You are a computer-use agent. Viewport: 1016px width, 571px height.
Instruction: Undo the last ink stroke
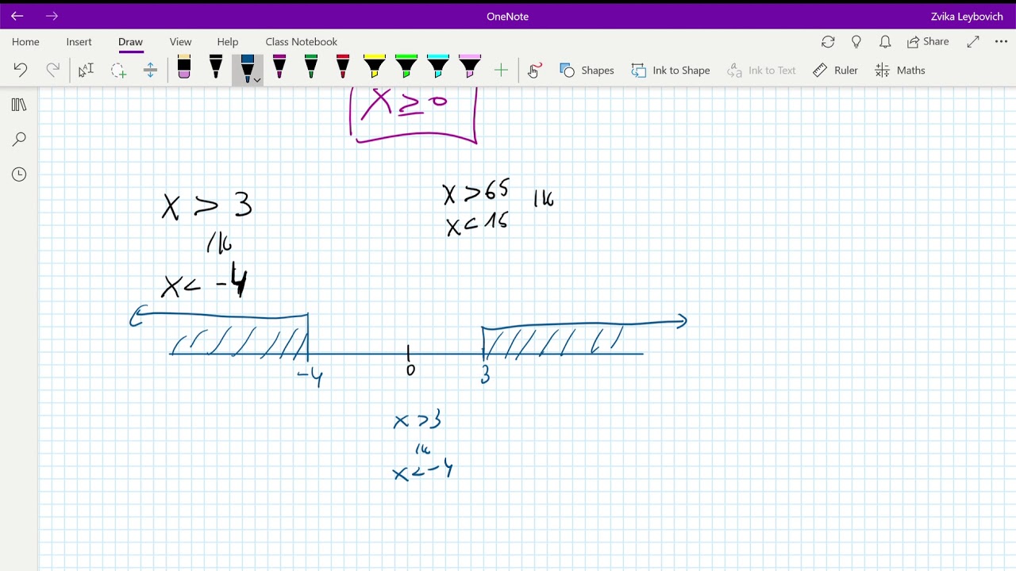point(21,70)
